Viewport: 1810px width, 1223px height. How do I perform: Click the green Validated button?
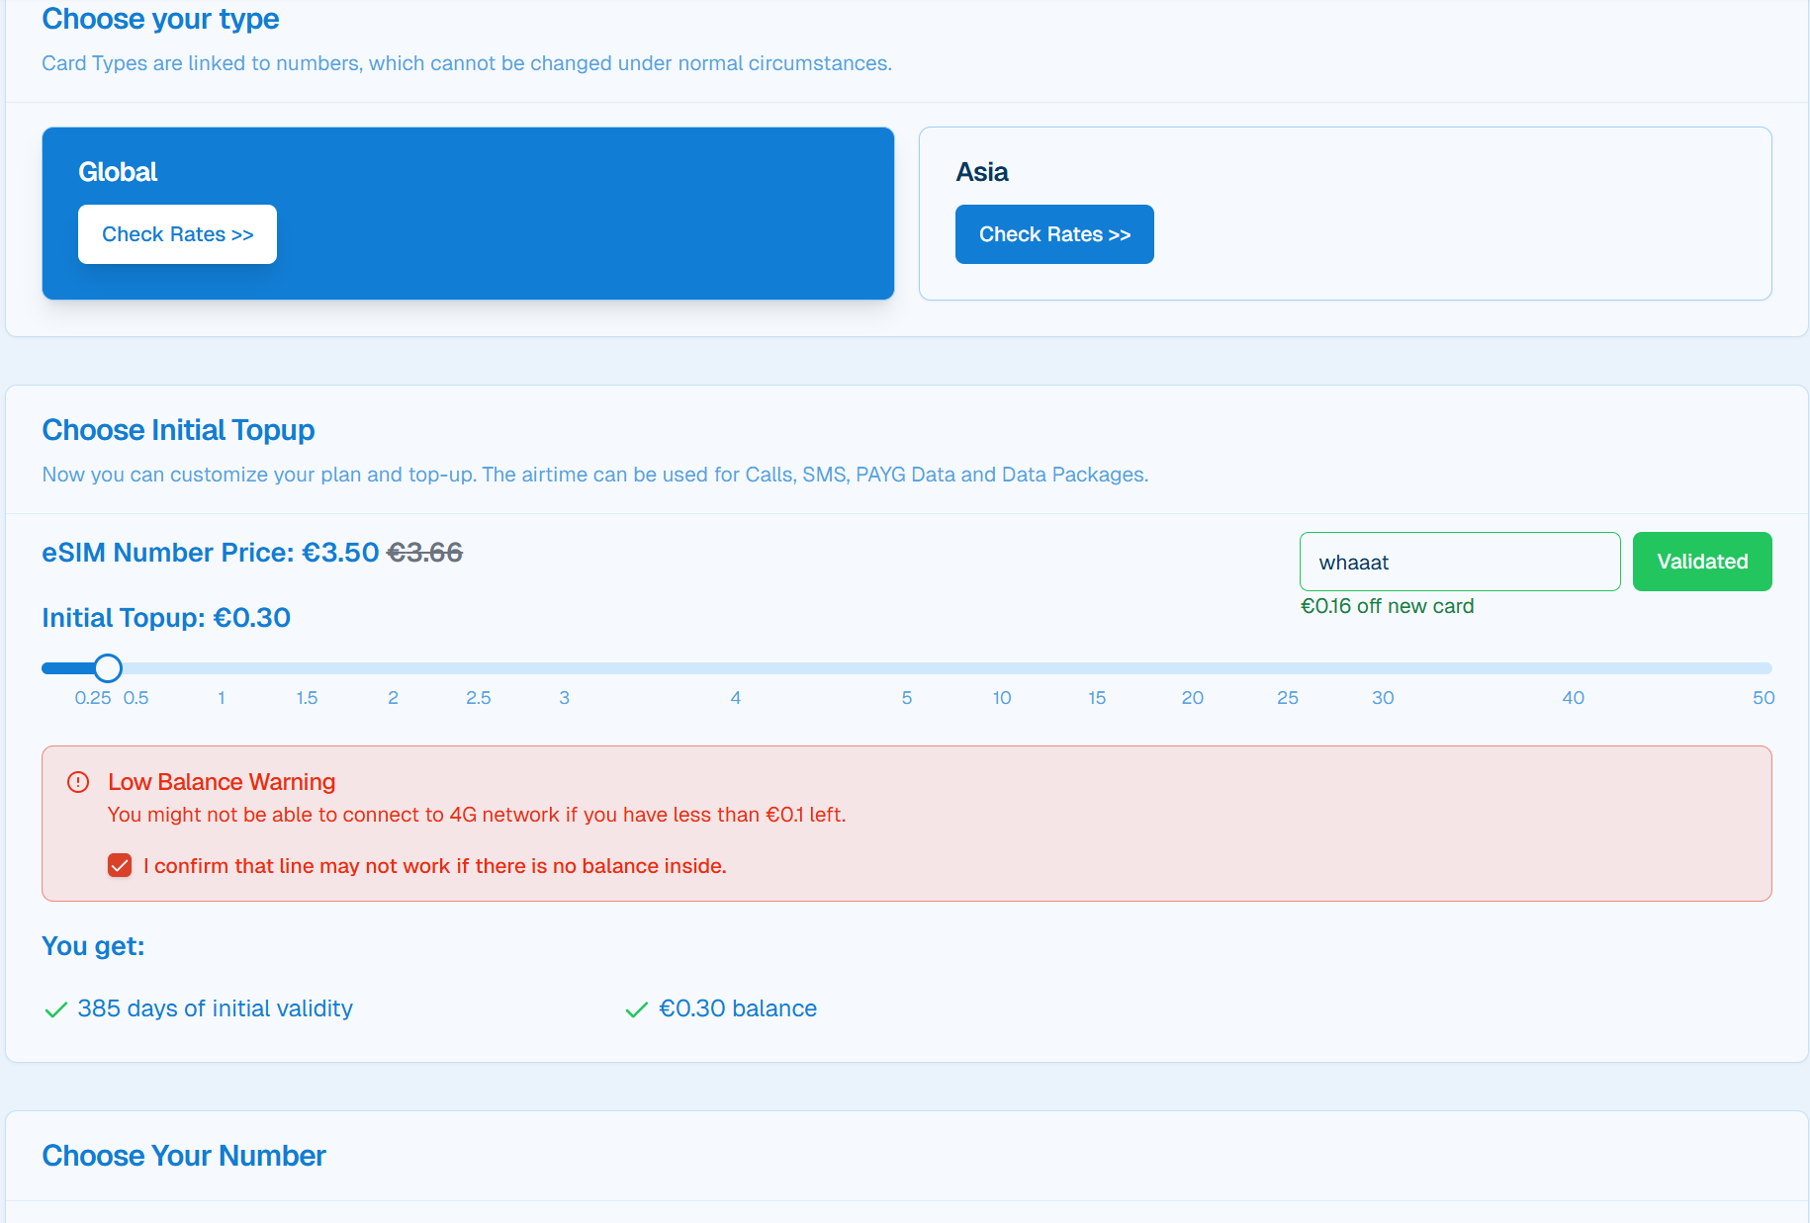click(1702, 562)
